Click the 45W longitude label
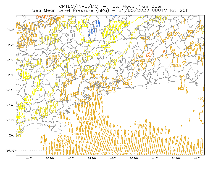 click(71, 158)
